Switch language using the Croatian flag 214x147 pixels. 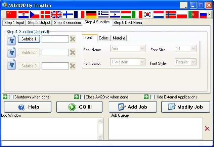tap(24, 14)
